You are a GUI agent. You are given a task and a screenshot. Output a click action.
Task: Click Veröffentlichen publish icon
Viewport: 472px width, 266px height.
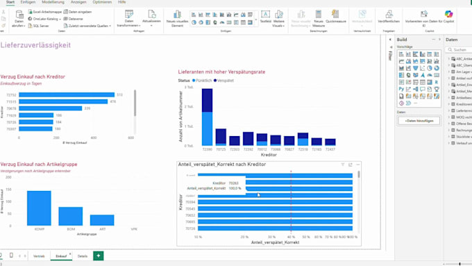coord(389,14)
